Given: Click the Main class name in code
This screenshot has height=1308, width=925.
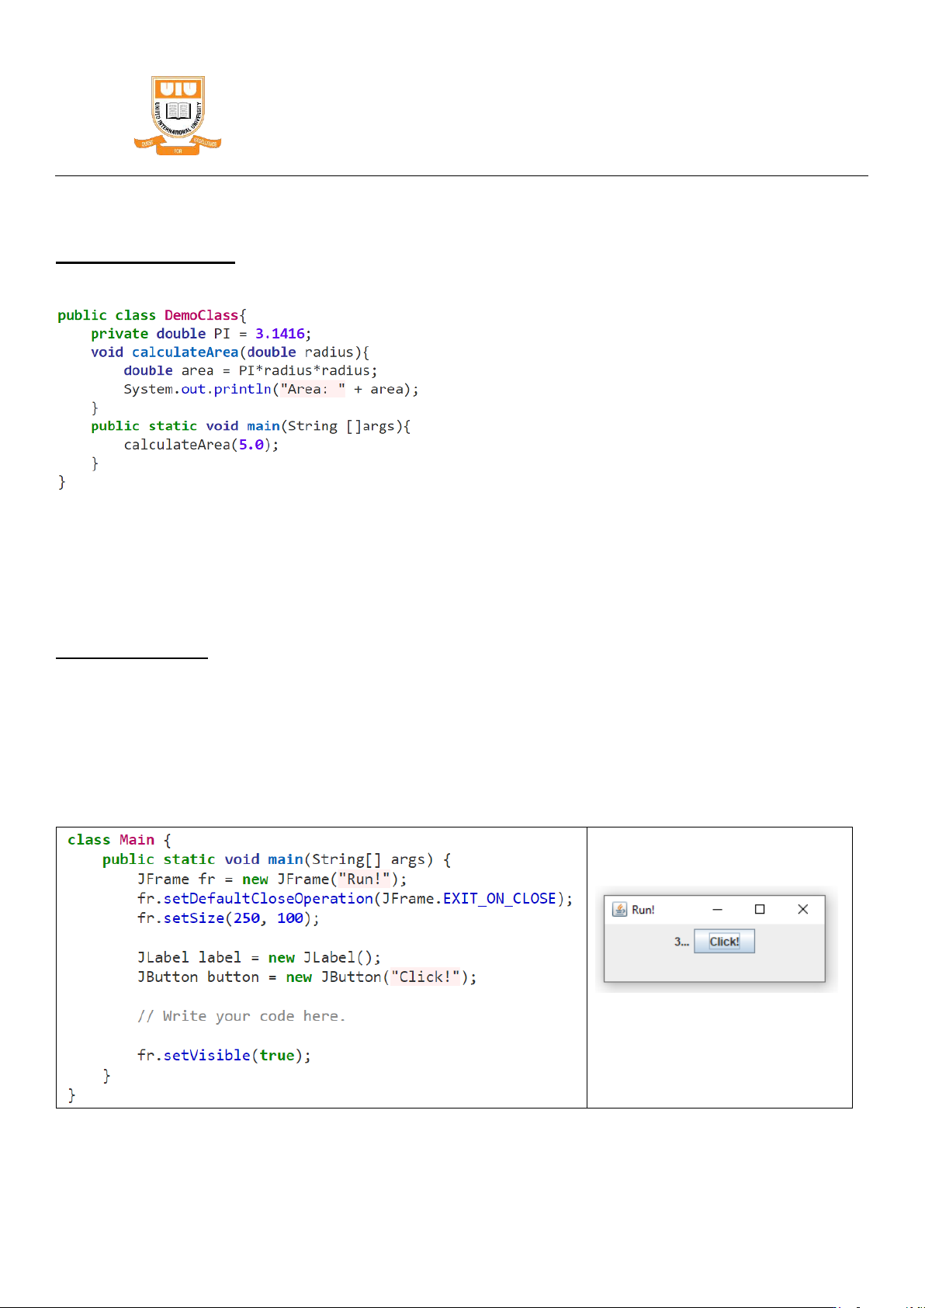Looking at the screenshot, I should [x=137, y=840].
